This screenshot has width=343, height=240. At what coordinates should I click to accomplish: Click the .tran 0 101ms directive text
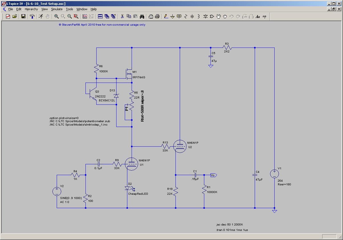(232, 230)
